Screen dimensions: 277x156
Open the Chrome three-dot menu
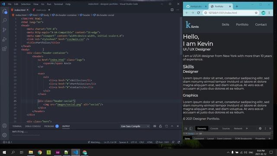pyautogui.click(x=269, y=13)
